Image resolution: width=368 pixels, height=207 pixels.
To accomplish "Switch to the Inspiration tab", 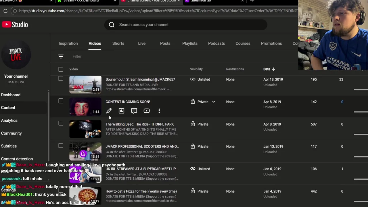I will pyautogui.click(x=68, y=43).
